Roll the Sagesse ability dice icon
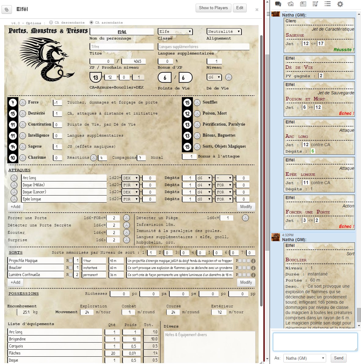 point(22,147)
